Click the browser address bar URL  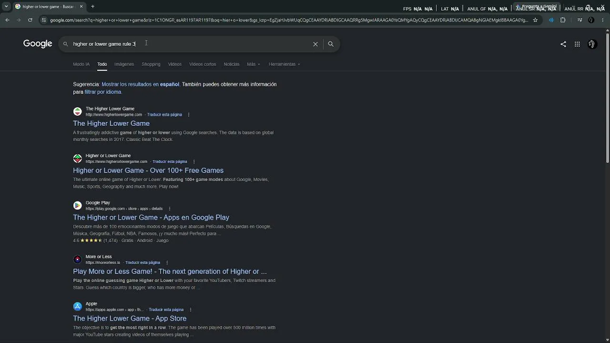click(x=289, y=20)
